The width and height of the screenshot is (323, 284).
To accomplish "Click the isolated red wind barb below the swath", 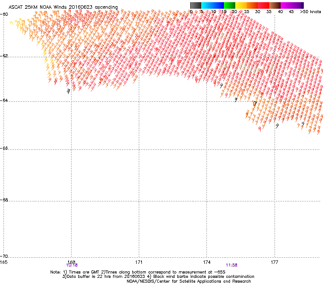I will point(260,129).
